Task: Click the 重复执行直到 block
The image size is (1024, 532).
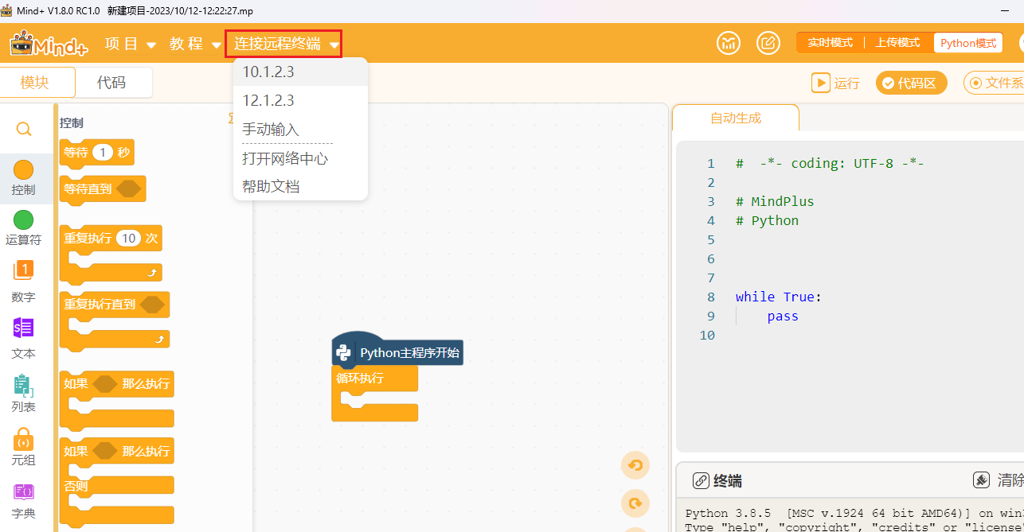Action: (x=115, y=320)
